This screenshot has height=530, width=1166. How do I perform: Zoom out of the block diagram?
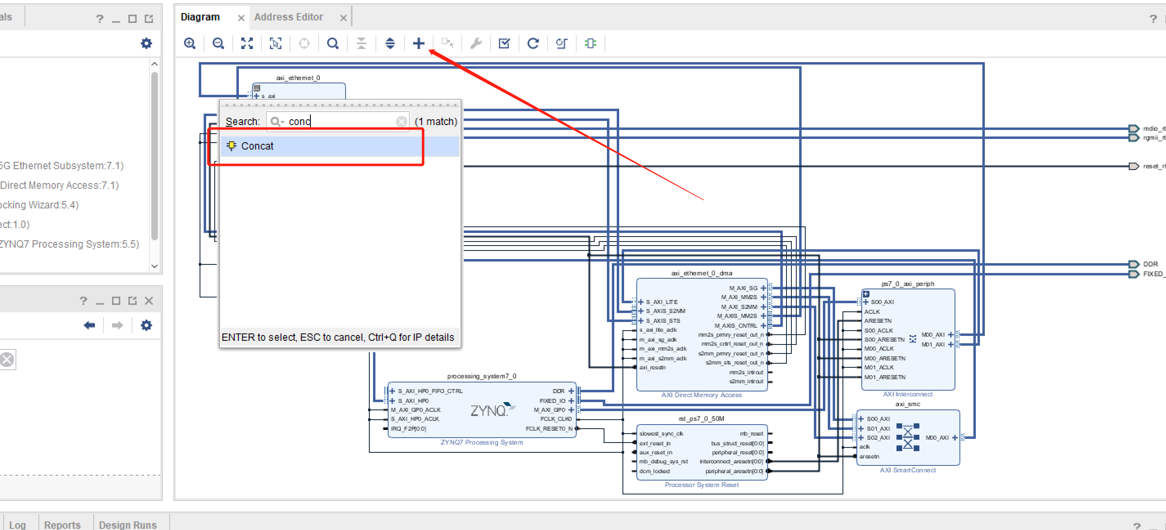tap(218, 43)
